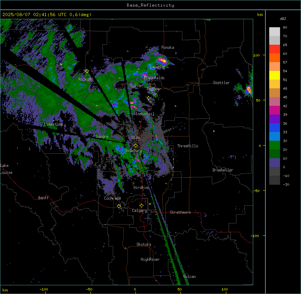301x294 pixels.
Task: Click the Didsbury town label
Action: coord(134,150)
